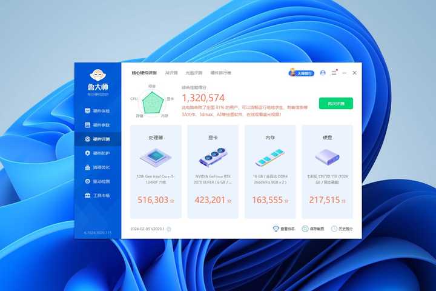Select 硬件评测 in the sidebar
Image resolution: width=436 pixels, height=291 pixels.
97,139
